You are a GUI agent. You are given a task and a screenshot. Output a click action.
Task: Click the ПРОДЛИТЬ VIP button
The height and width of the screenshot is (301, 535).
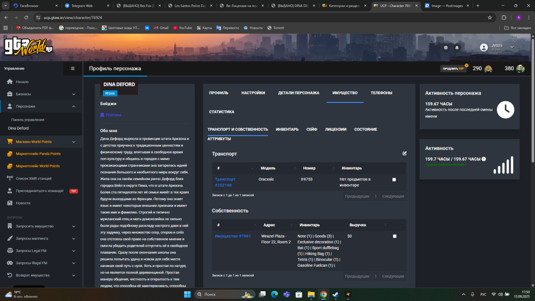pyautogui.click(x=453, y=69)
